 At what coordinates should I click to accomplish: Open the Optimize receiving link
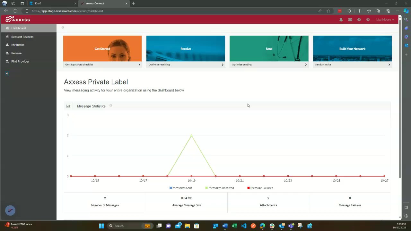point(159,64)
